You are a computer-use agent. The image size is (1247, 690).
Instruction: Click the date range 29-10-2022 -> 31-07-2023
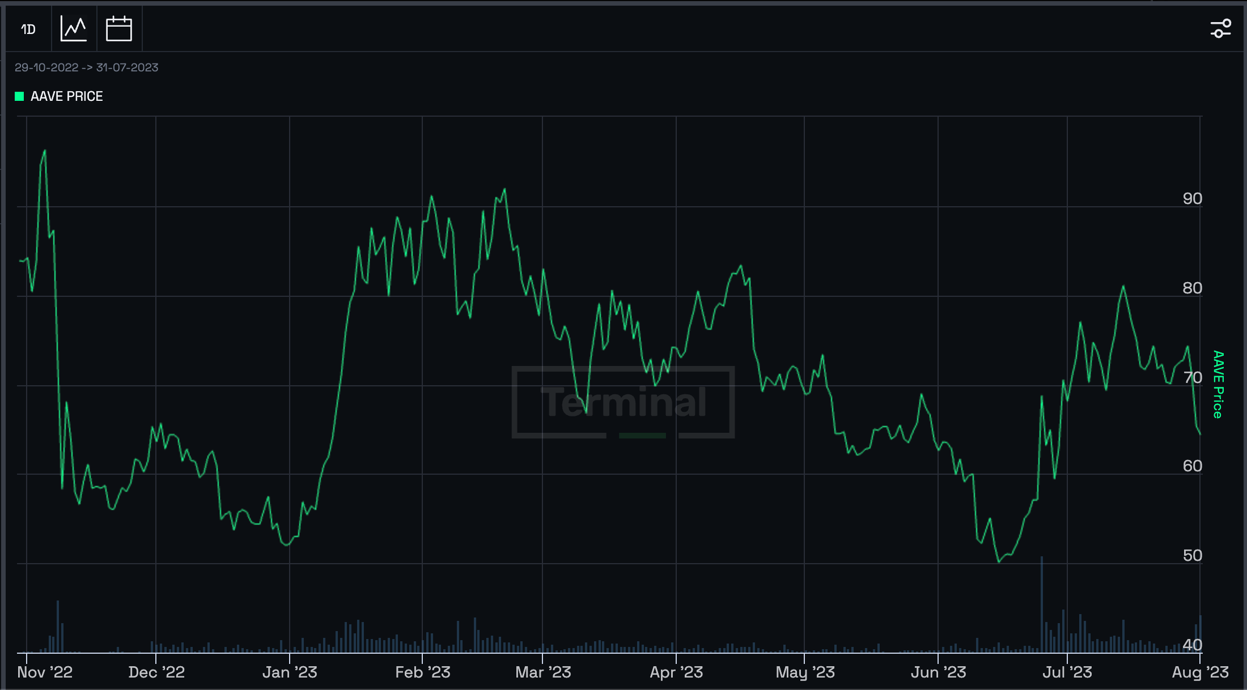tap(86, 67)
